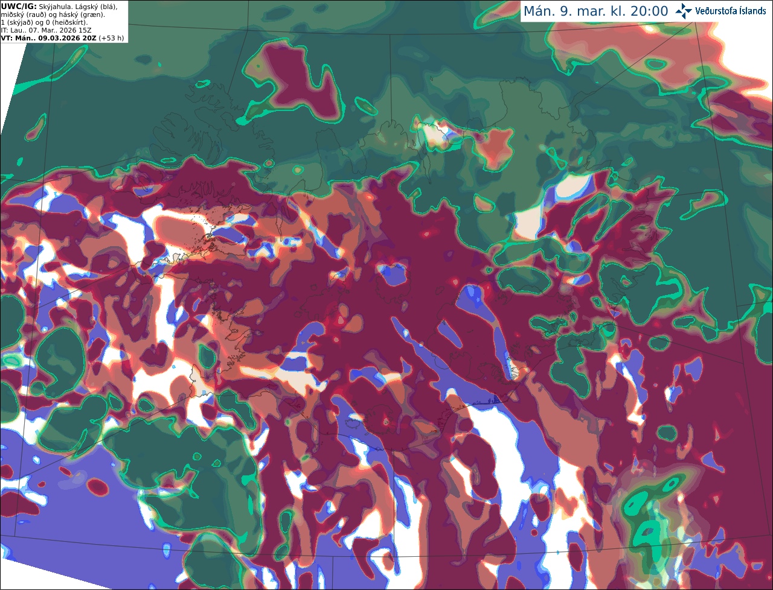Select the 'Mán. 9. mar. kl. 20:00' timestamp

pos(595,11)
